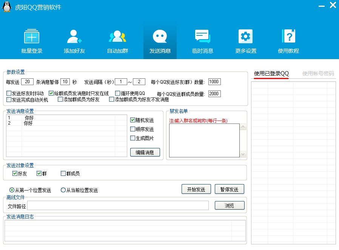
Task: Click the pause seconds field showing 10
Action: pos(65,82)
